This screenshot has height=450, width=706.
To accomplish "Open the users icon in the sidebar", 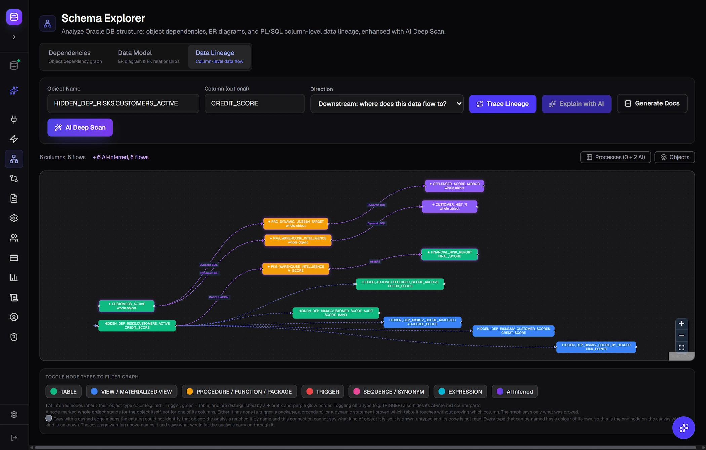I will 14,238.
